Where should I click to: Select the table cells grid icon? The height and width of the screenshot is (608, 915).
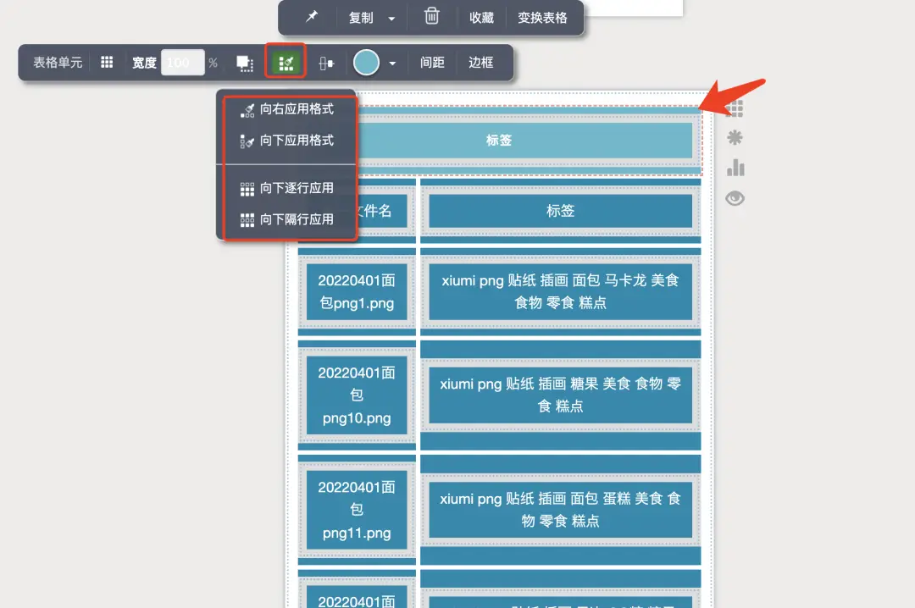pos(107,62)
